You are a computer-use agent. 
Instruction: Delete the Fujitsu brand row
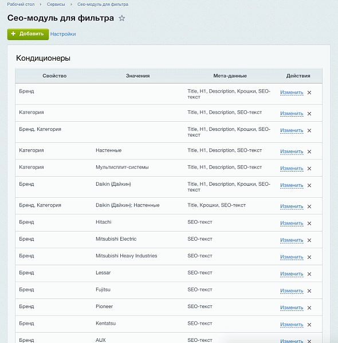(309, 291)
